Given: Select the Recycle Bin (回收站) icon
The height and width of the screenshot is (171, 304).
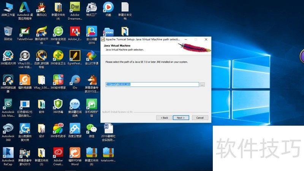Looking at the screenshot, I should click(x=8, y=32).
